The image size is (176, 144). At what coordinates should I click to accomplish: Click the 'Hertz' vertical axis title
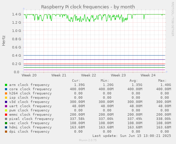[x=4, y=41]
